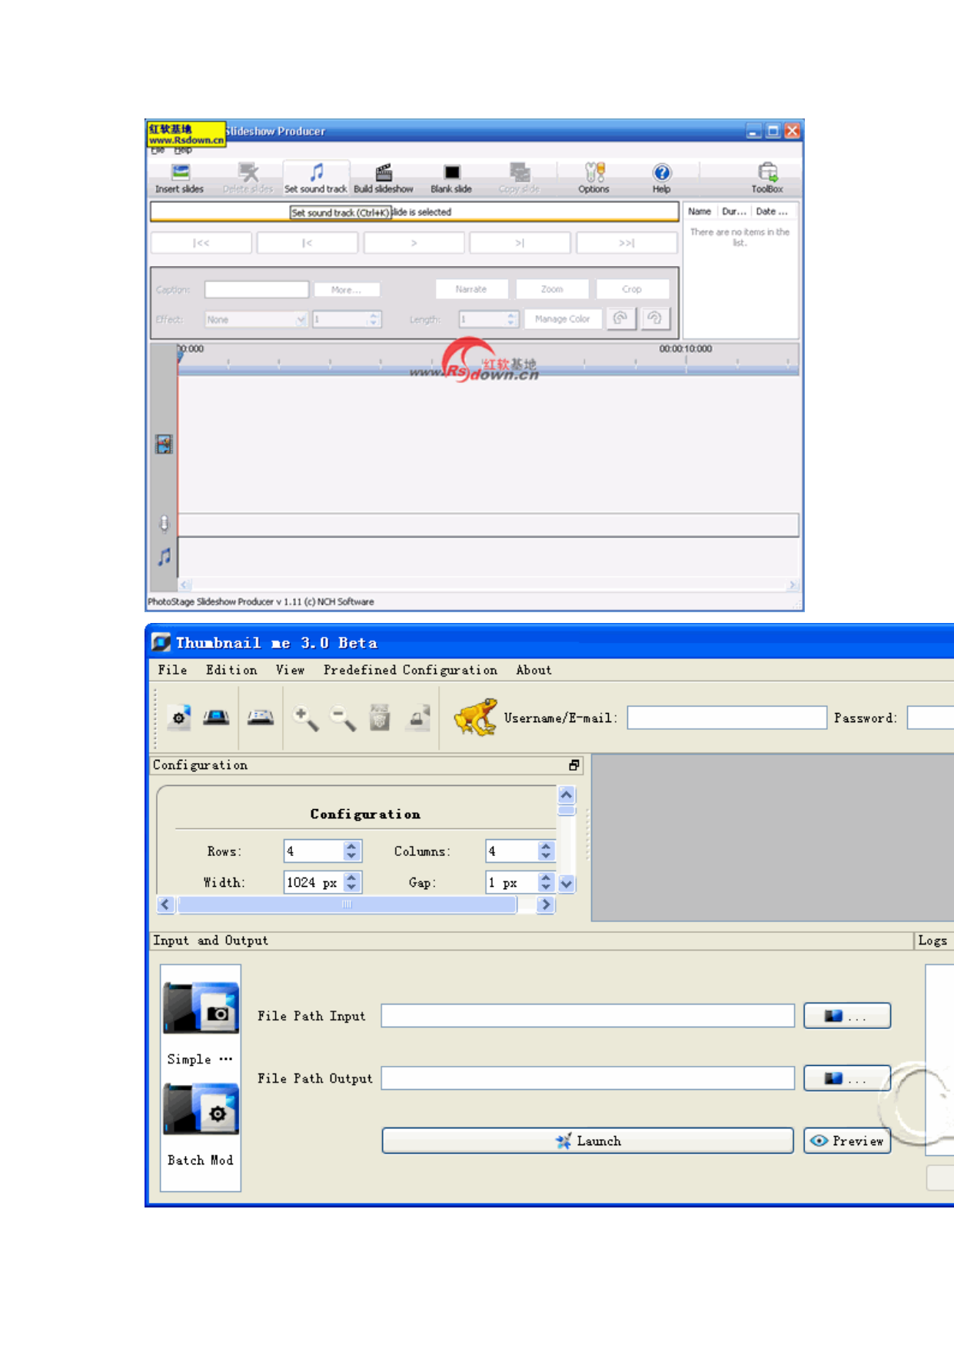Screen dimensions: 954x1349
Task: Click the blue scanner icon in Thumbnail me toolbar
Action: pos(216,718)
